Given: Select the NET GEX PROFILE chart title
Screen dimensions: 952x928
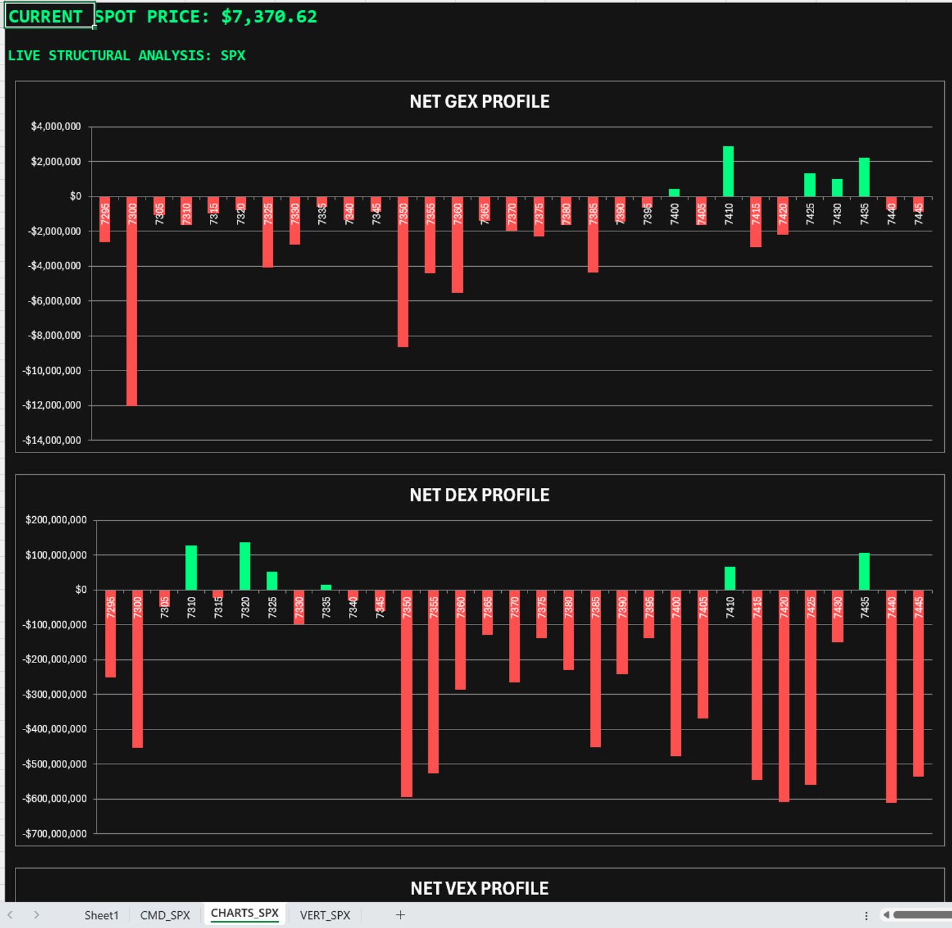Looking at the screenshot, I should point(480,102).
